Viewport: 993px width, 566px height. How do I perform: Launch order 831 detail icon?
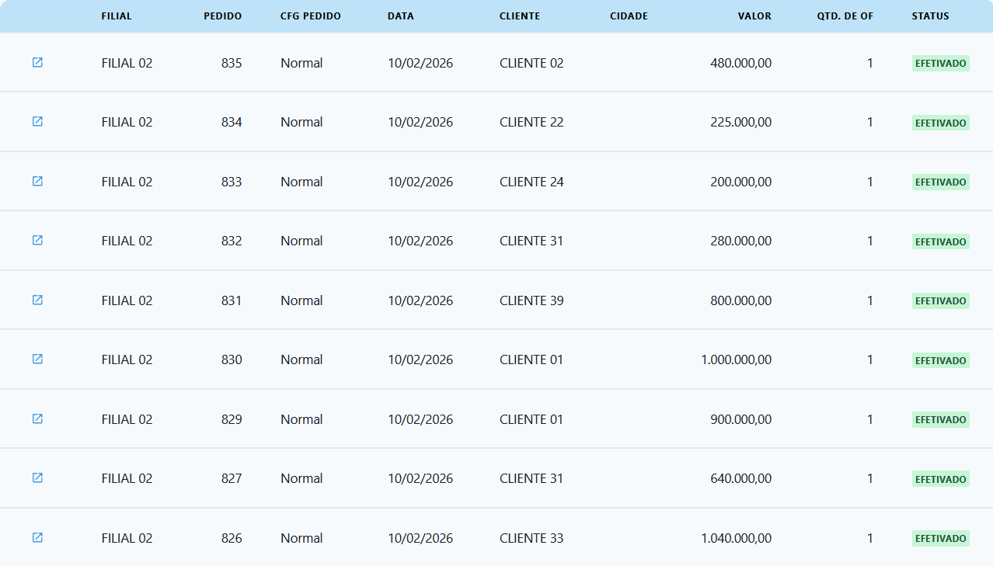pyautogui.click(x=37, y=300)
